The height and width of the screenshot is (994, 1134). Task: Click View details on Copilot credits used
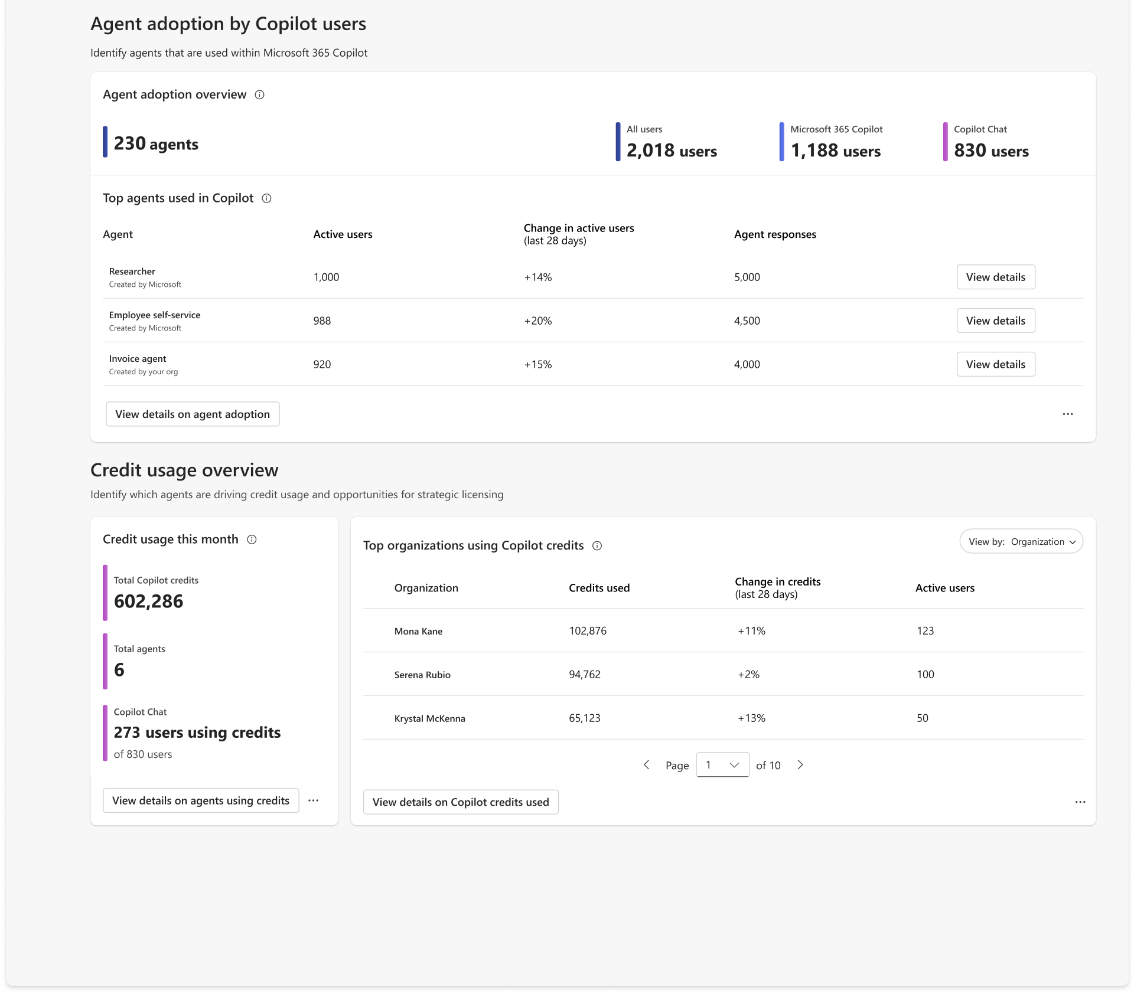point(461,802)
